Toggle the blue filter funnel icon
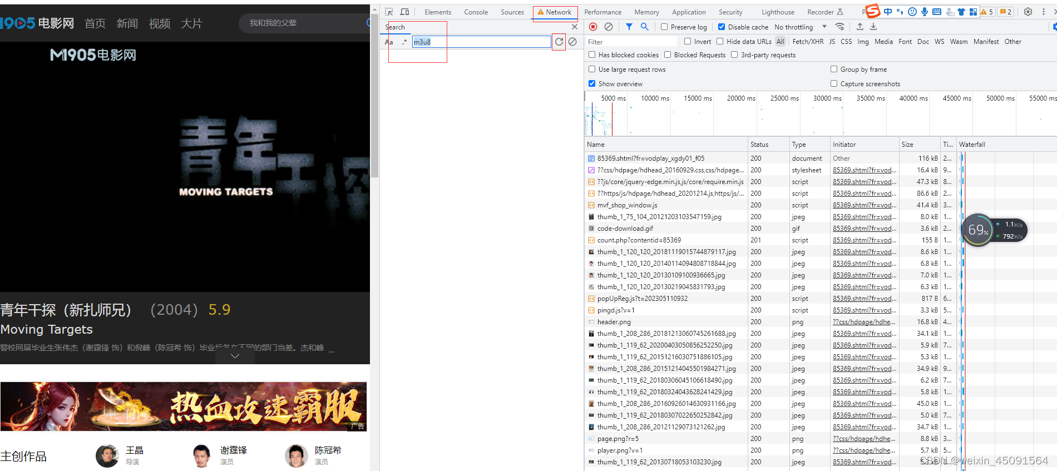Viewport: 1057px width, 471px height. [x=629, y=27]
